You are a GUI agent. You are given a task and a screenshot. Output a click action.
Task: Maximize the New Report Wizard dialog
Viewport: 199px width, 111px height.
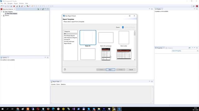130,16
